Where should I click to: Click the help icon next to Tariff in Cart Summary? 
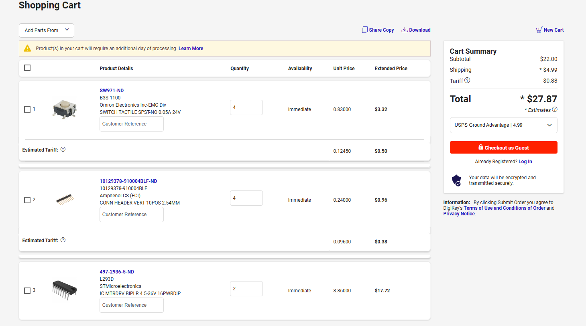pos(467,81)
